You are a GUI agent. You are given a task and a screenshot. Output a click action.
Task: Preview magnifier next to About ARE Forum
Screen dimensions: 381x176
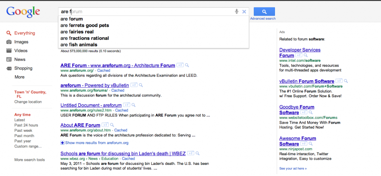112,125
